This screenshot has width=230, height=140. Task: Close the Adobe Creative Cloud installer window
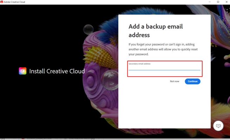coord(226,2)
